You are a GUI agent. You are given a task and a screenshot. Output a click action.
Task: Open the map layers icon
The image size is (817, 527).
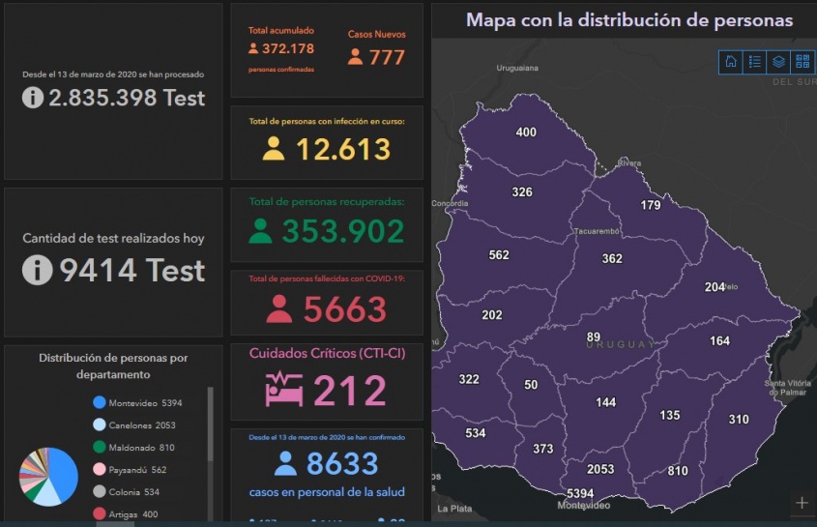click(x=778, y=62)
